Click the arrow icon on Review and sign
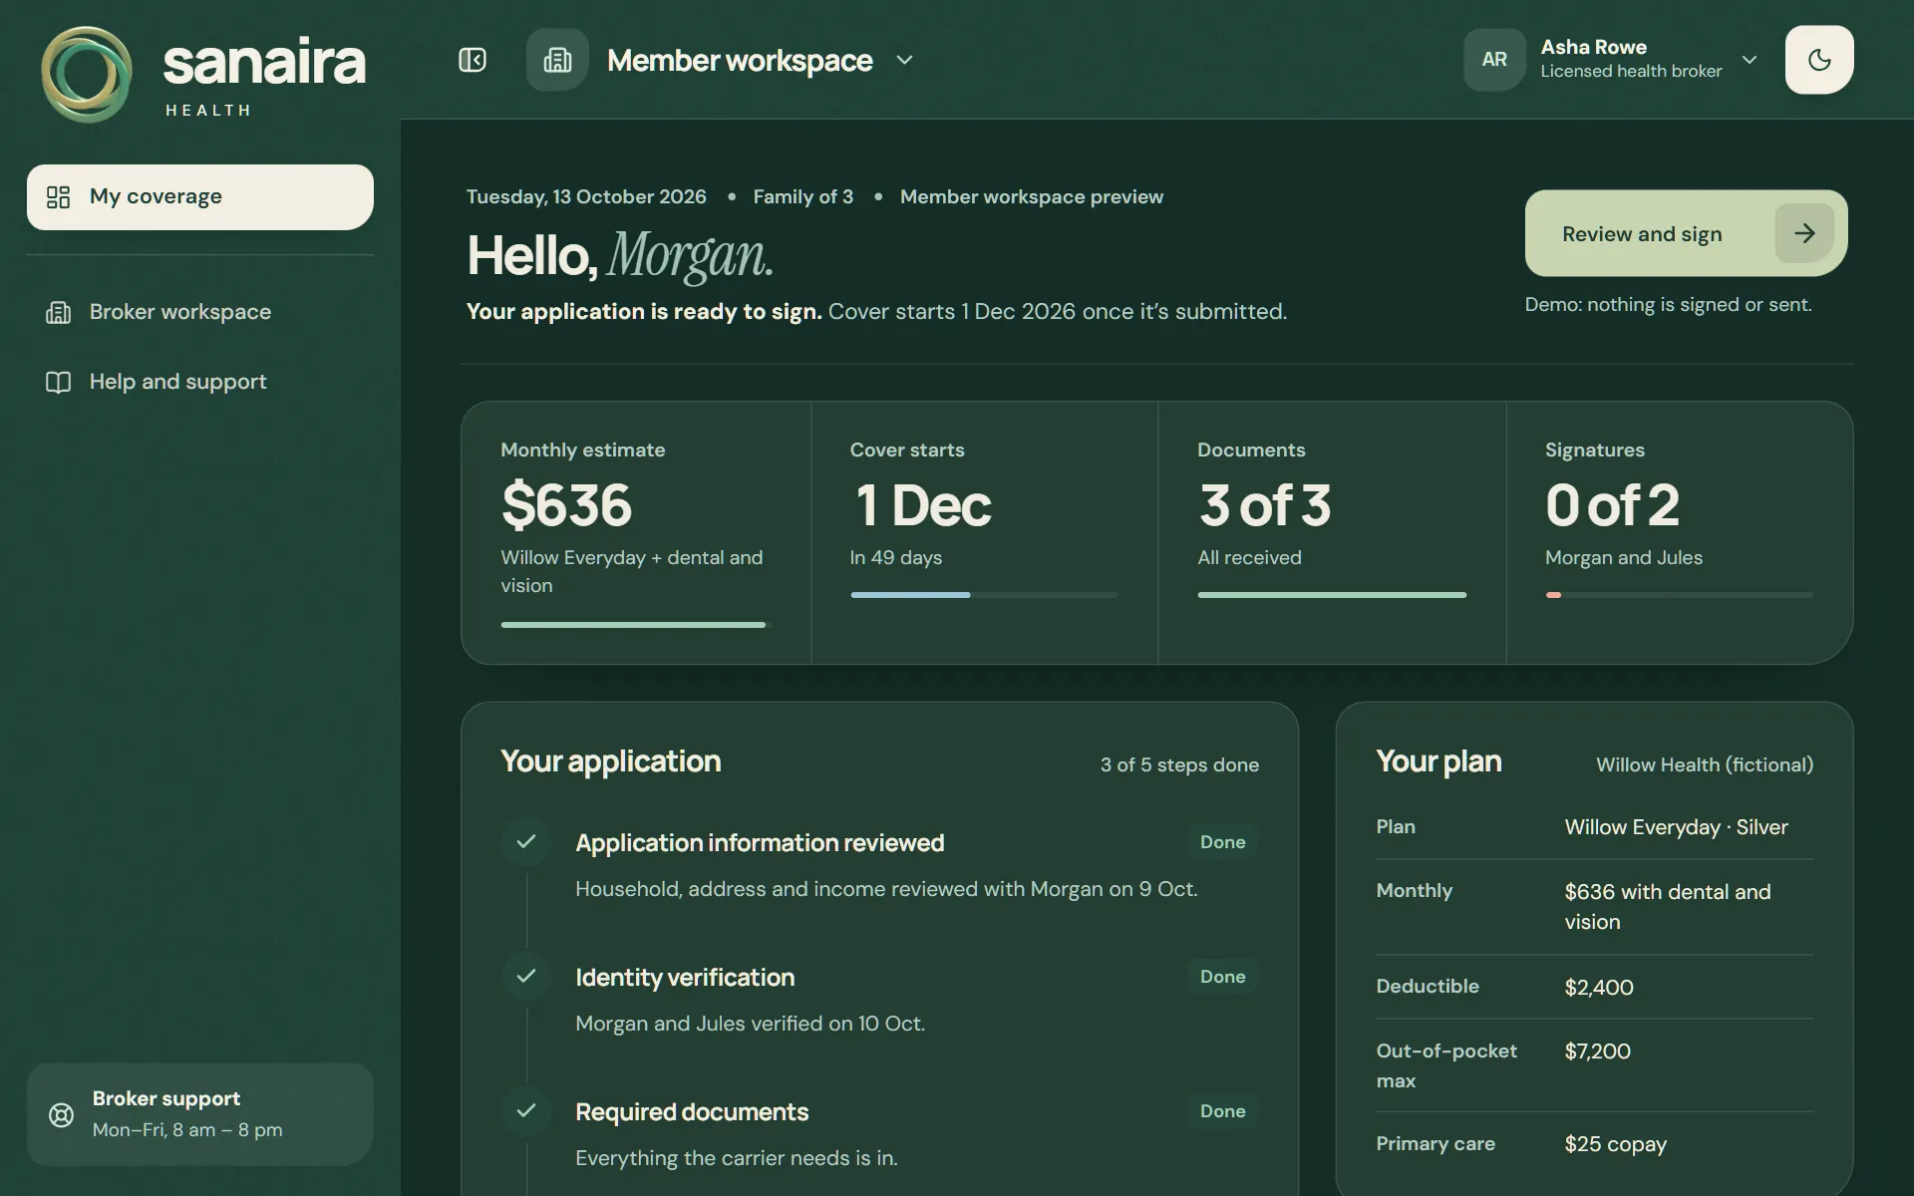 tap(1804, 233)
